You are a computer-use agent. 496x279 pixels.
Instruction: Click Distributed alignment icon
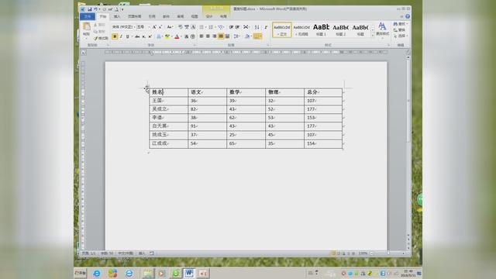[227, 36]
